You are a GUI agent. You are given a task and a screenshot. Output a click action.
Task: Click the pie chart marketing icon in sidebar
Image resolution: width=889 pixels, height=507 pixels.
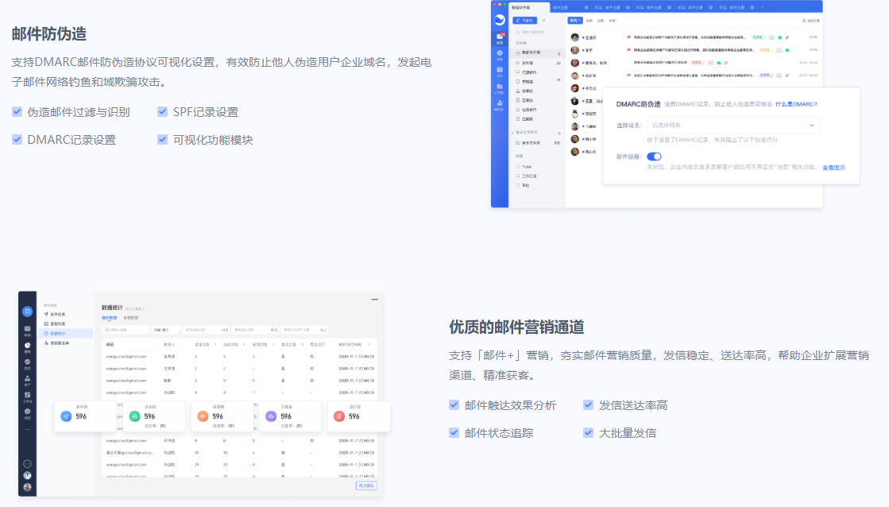point(27,345)
